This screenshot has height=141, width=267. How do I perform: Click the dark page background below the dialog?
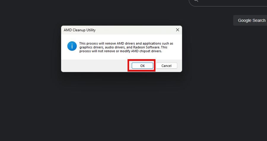pos(121,106)
